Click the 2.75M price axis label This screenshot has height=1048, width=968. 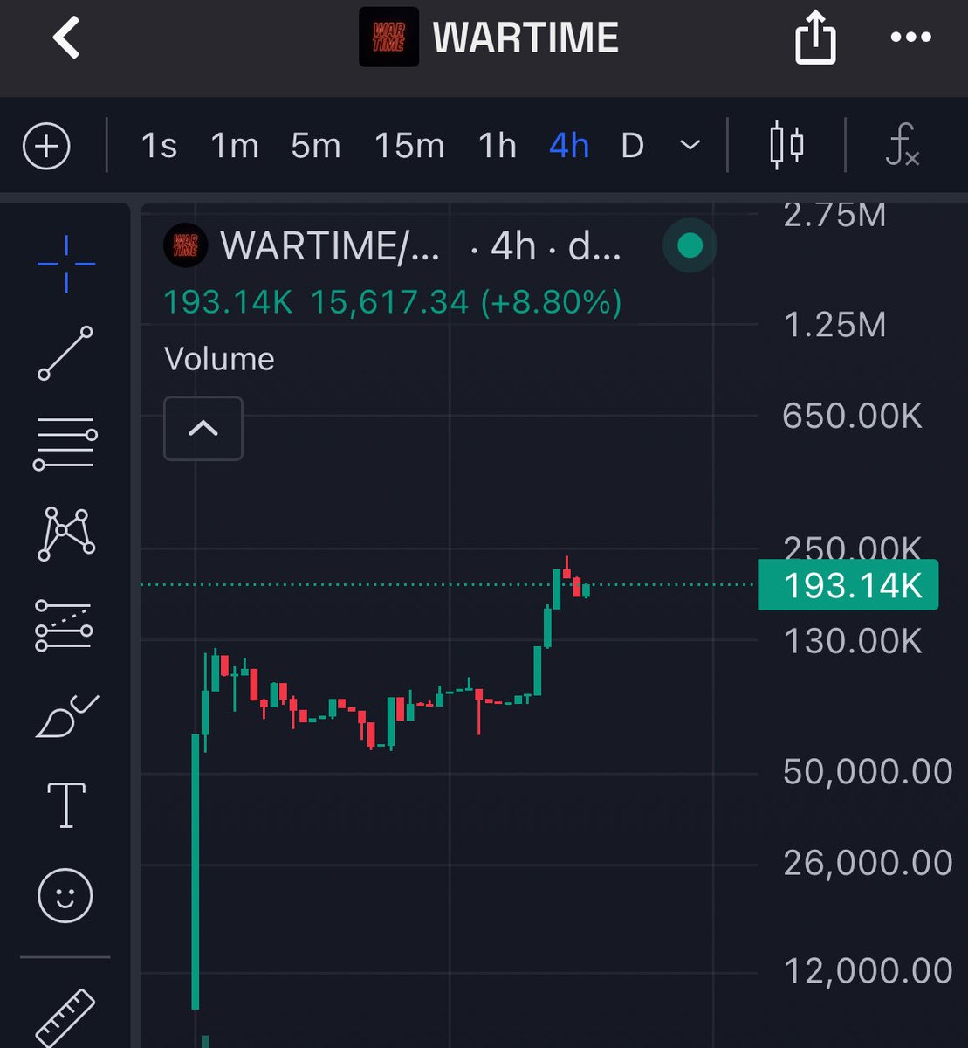[x=834, y=214]
